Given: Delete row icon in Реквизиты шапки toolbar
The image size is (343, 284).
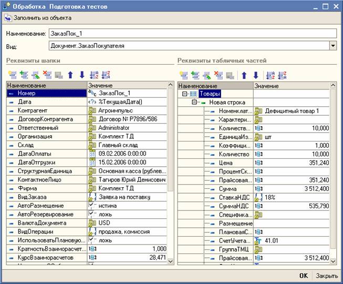Looking at the screenshot, I should click(x=47, y=75).
